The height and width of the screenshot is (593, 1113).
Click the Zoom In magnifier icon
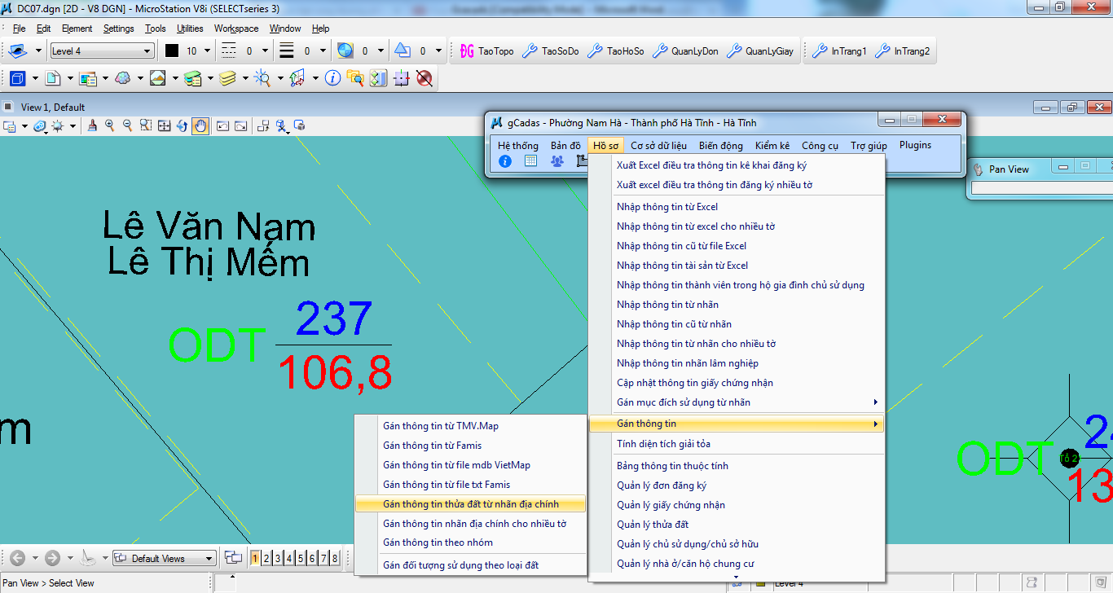109,125
